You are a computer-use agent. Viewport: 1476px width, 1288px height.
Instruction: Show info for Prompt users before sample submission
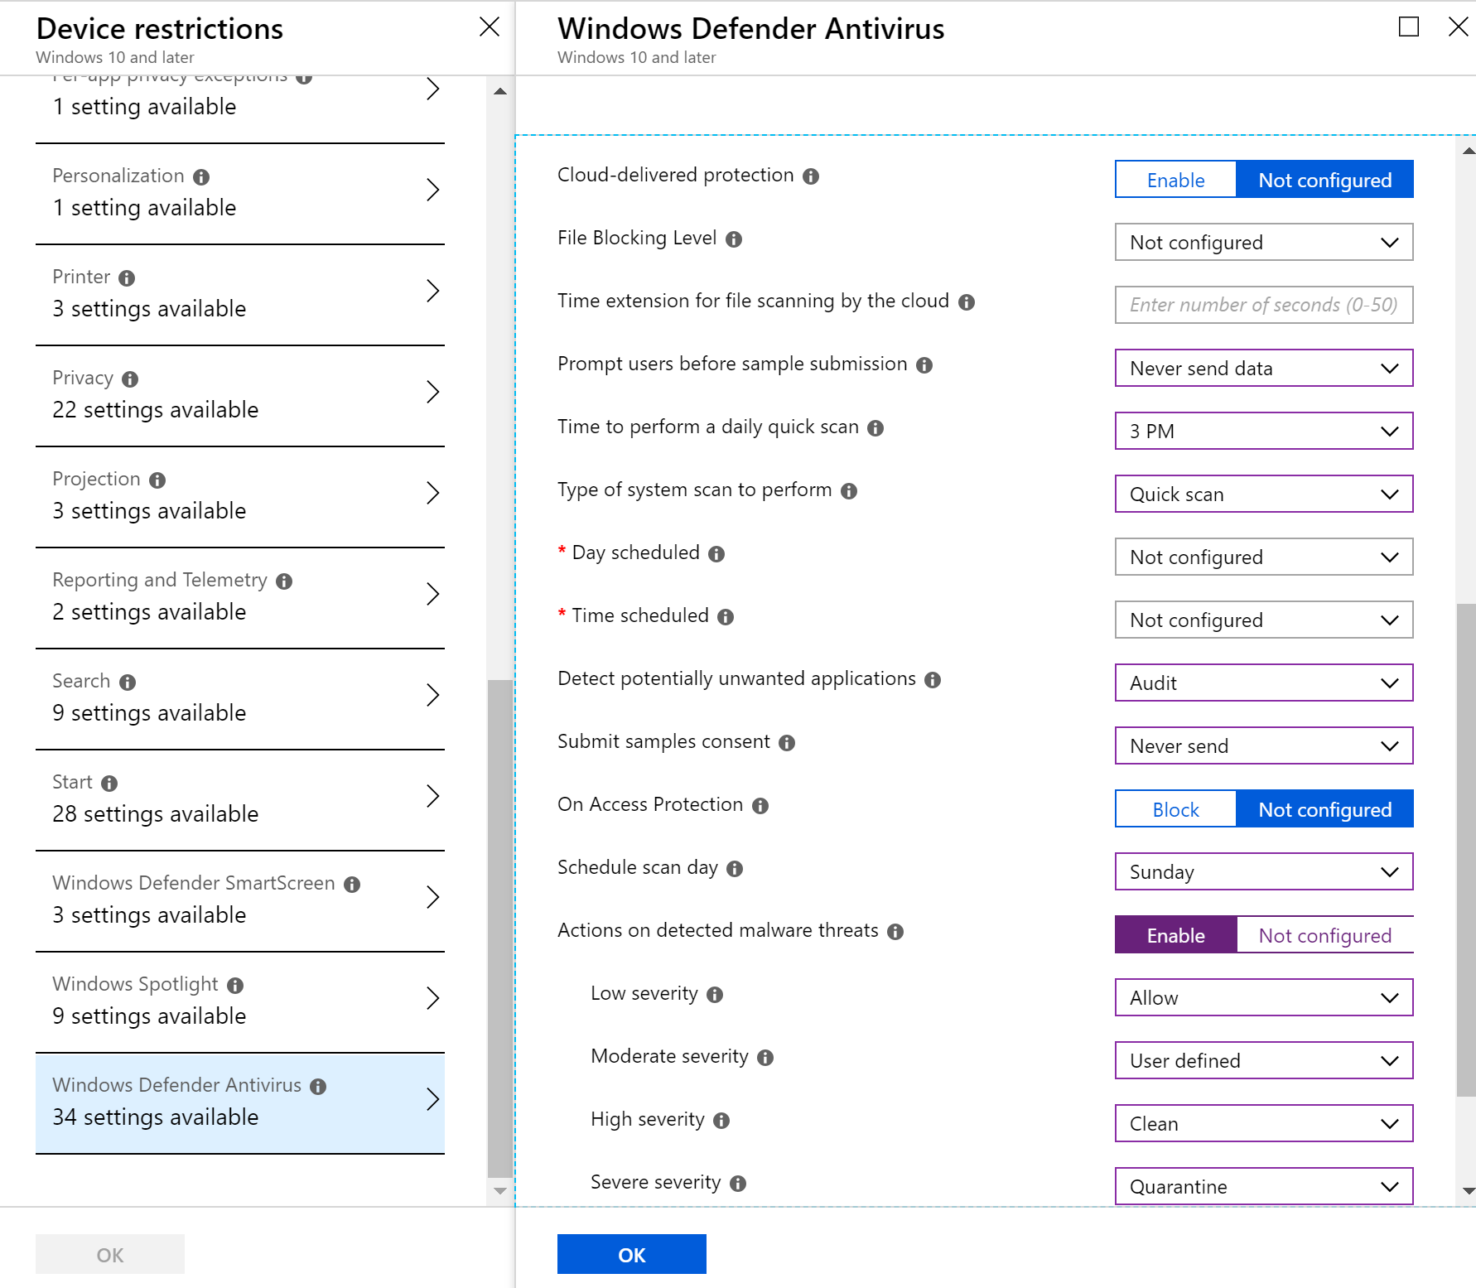pyautogui.click(x=924, y=365)
